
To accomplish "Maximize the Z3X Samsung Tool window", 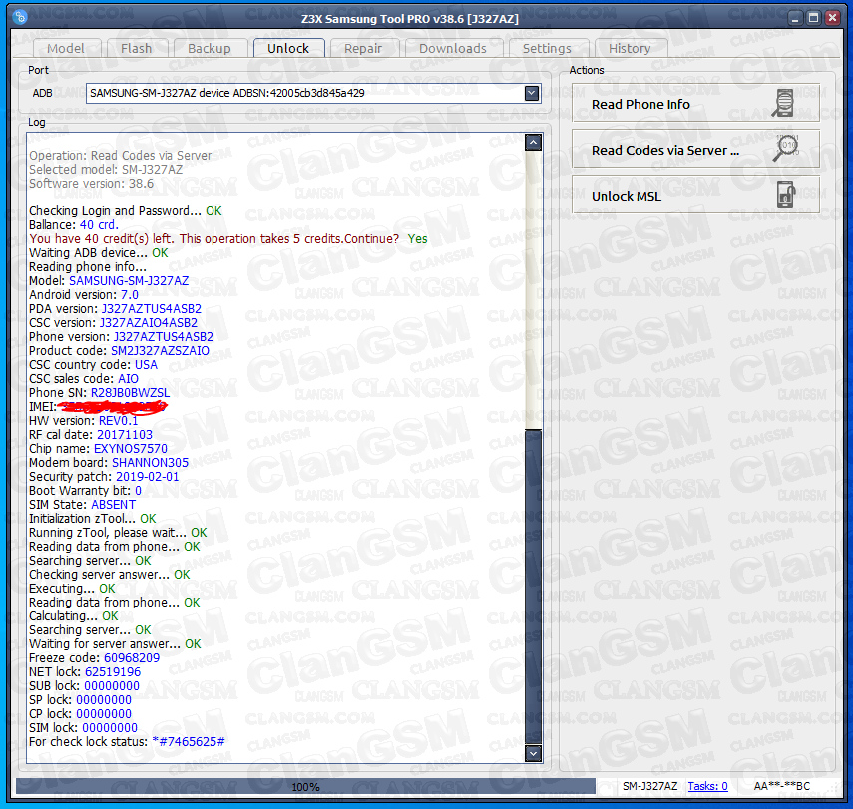I will 813,18.
